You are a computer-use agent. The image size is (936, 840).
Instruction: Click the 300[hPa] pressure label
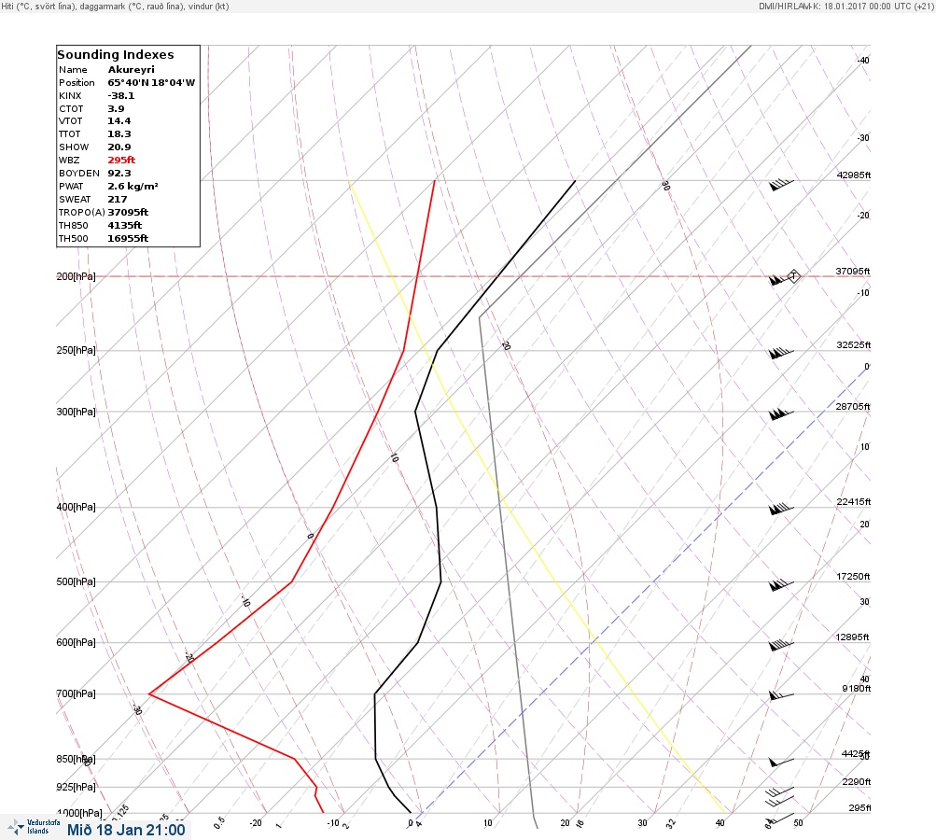76,412
